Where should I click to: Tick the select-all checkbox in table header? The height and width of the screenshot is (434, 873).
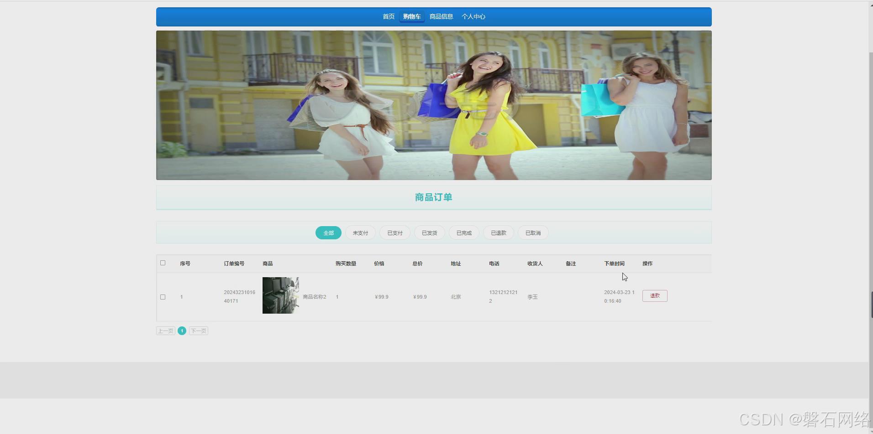point(163,263)
